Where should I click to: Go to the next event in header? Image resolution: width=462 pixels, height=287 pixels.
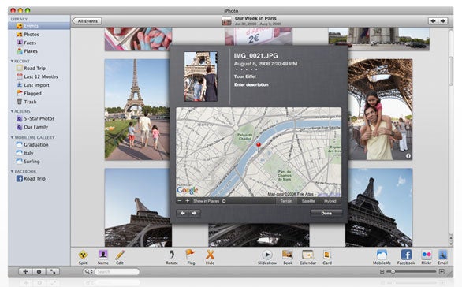[x=443, y=21]
